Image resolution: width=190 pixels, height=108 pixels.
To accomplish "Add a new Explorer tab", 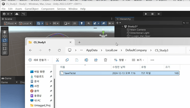I will point(79,42).
